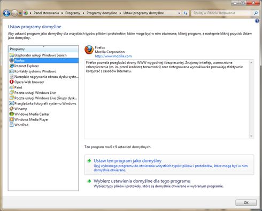This screenshot has height=211, width=262.
Task: Select Windows Media Player text row
Action: tap(32, 119)
